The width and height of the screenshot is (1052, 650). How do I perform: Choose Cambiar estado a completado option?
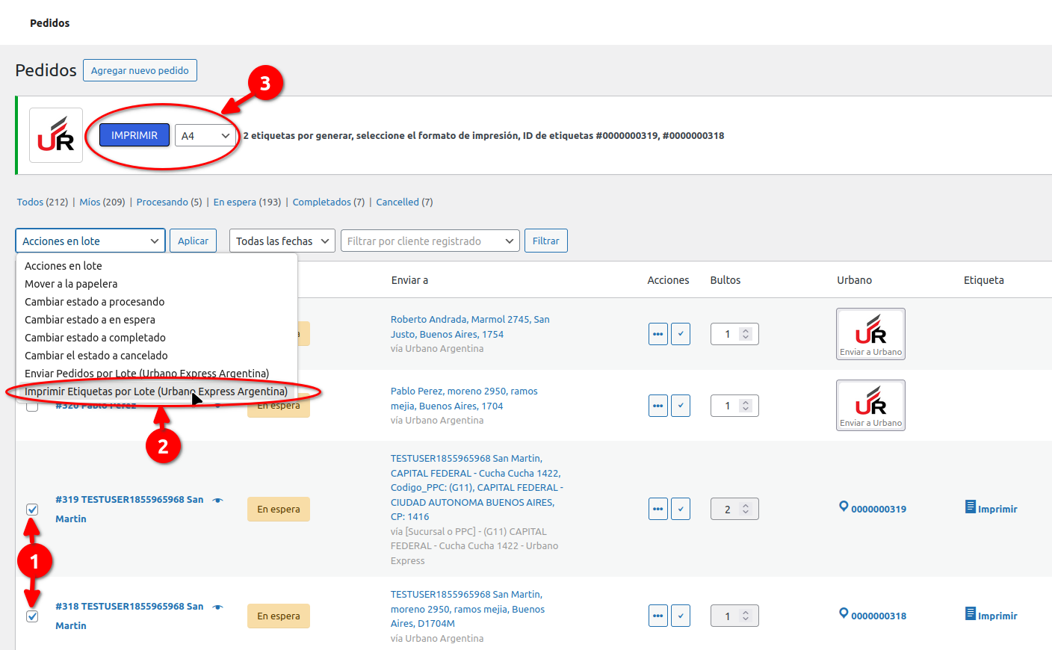(95, 338)
